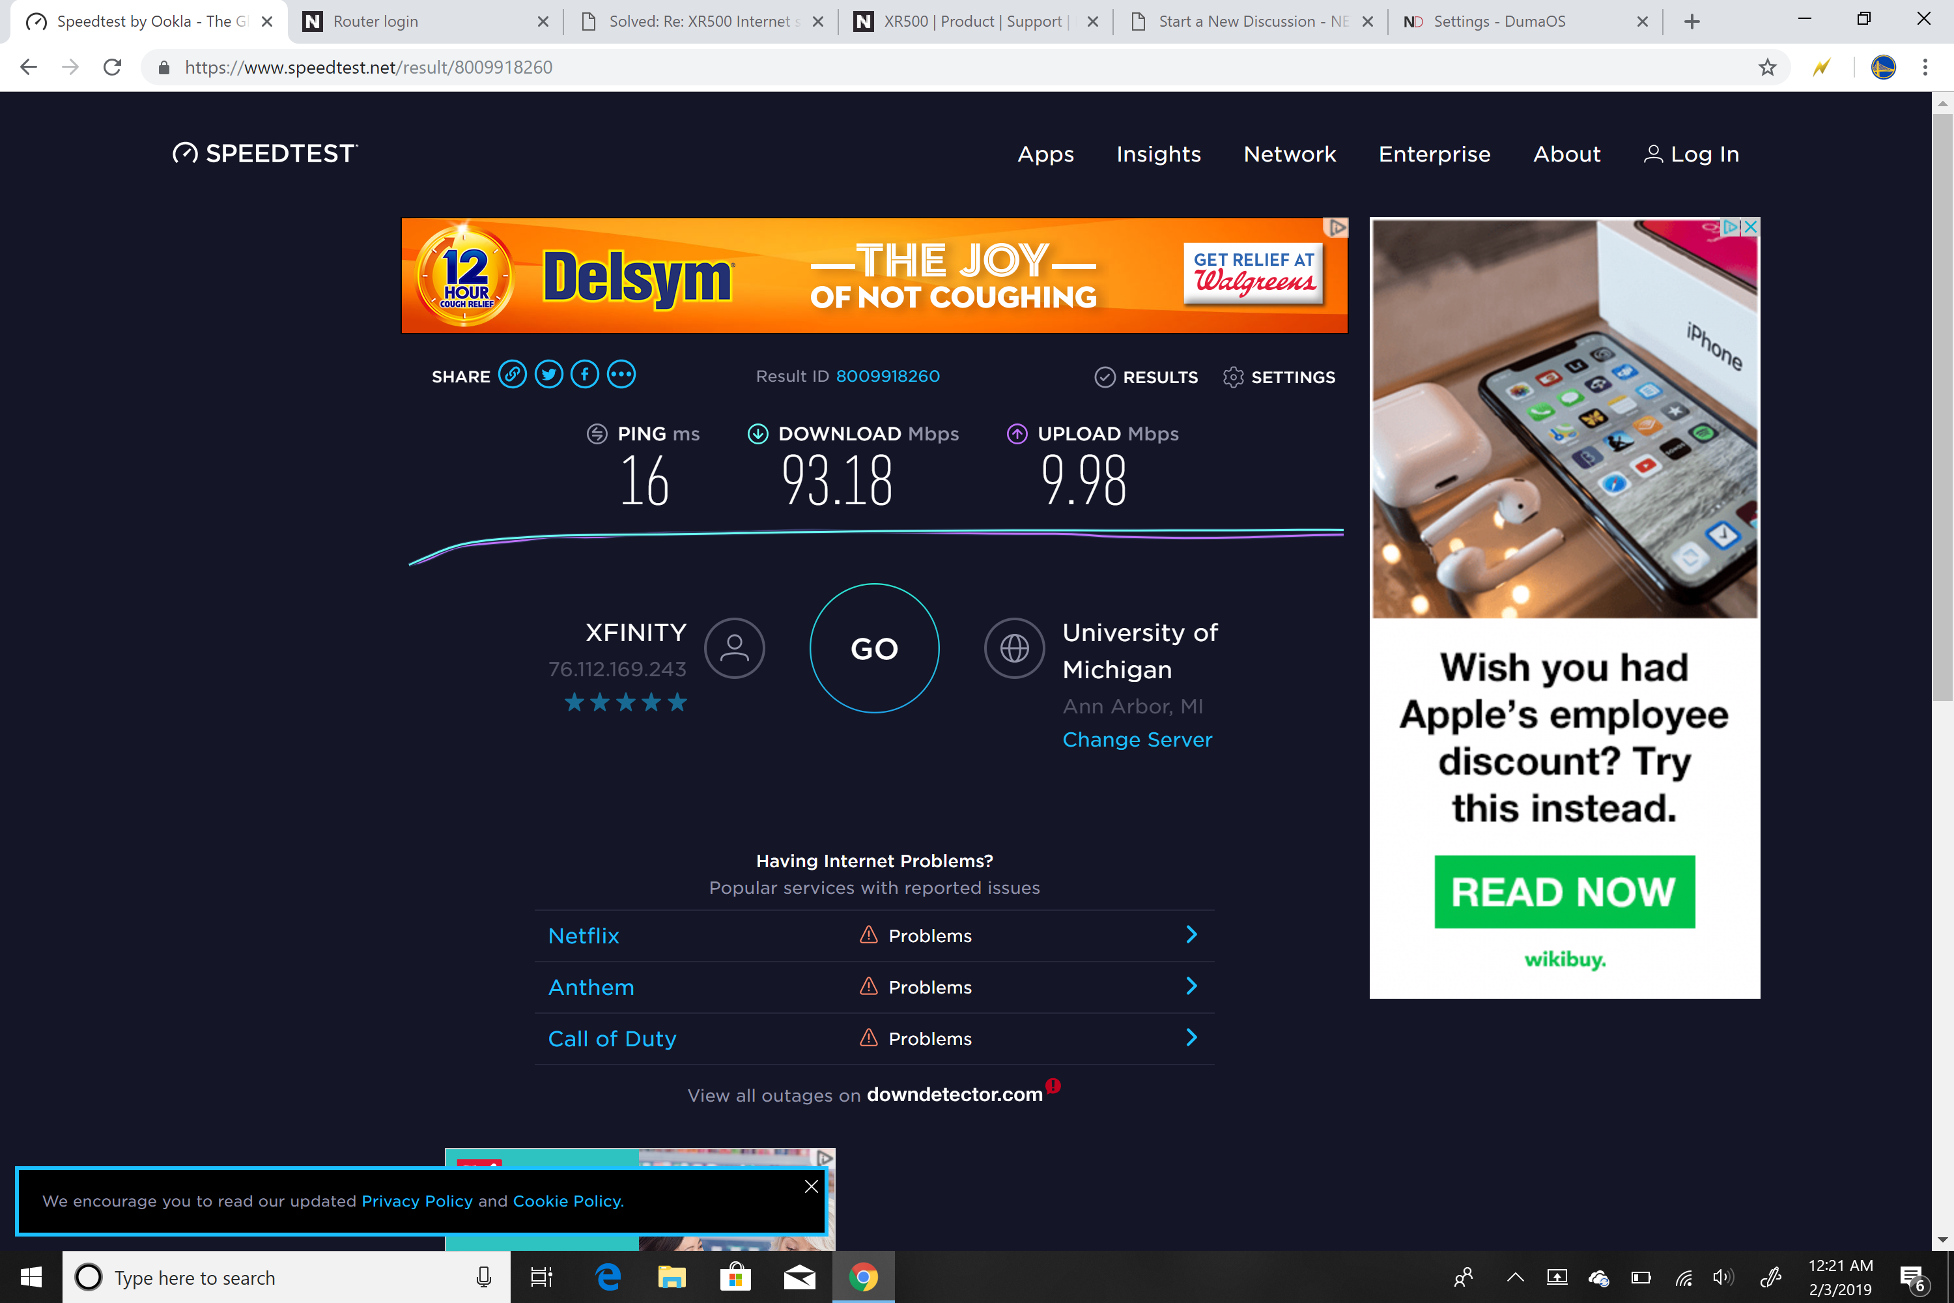Open more share options (three dots)
Screen dimensions: 1954x1303
(621, 376)
